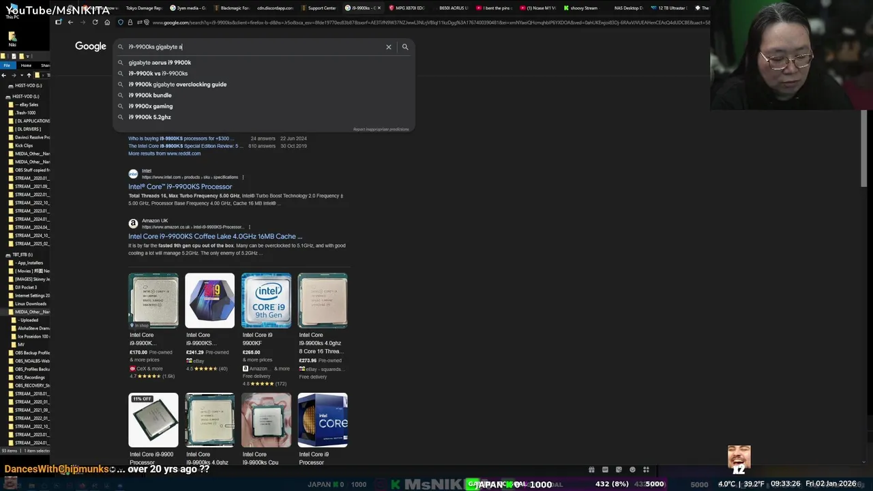Select suggestion 'i9 9900k bundle'
The width and height of the screenshot is (873, 491).
[x=150, y=95]
